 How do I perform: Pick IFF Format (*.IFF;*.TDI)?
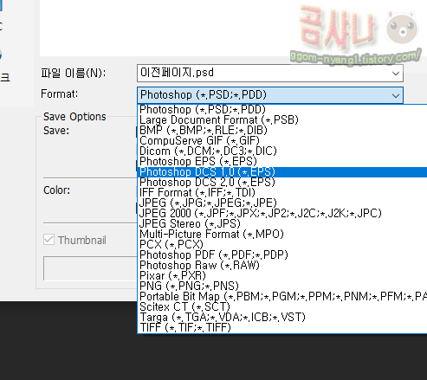282,193
